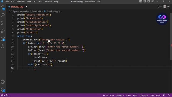172x97 pixels.
Task: Close the unsaved Exercice21.py tab dot
Action: 26,6
